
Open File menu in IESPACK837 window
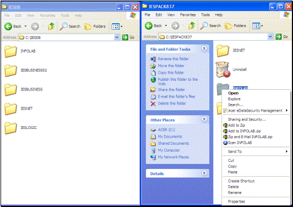(x=147, y=15)
